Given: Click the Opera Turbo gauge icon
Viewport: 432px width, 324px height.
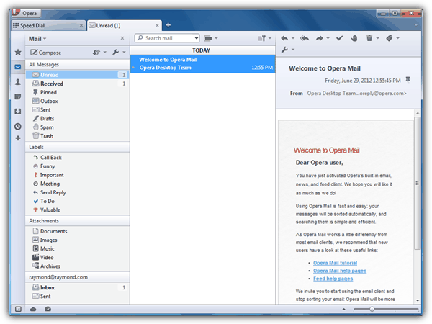Looking at the screenshot, I should [48, 309].
